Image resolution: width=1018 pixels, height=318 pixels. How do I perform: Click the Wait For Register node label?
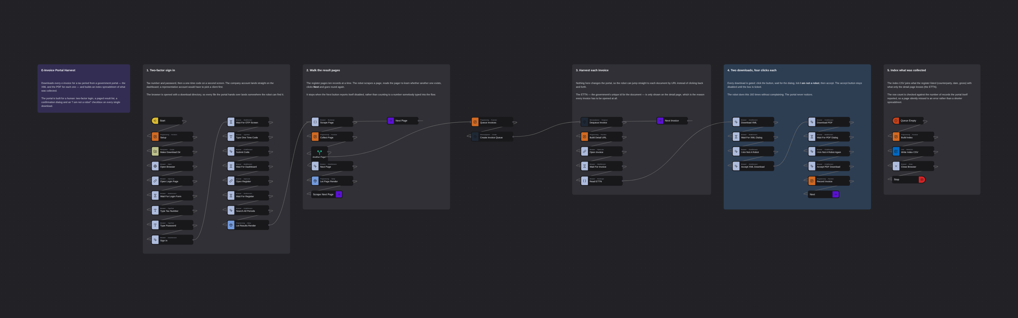245,196
